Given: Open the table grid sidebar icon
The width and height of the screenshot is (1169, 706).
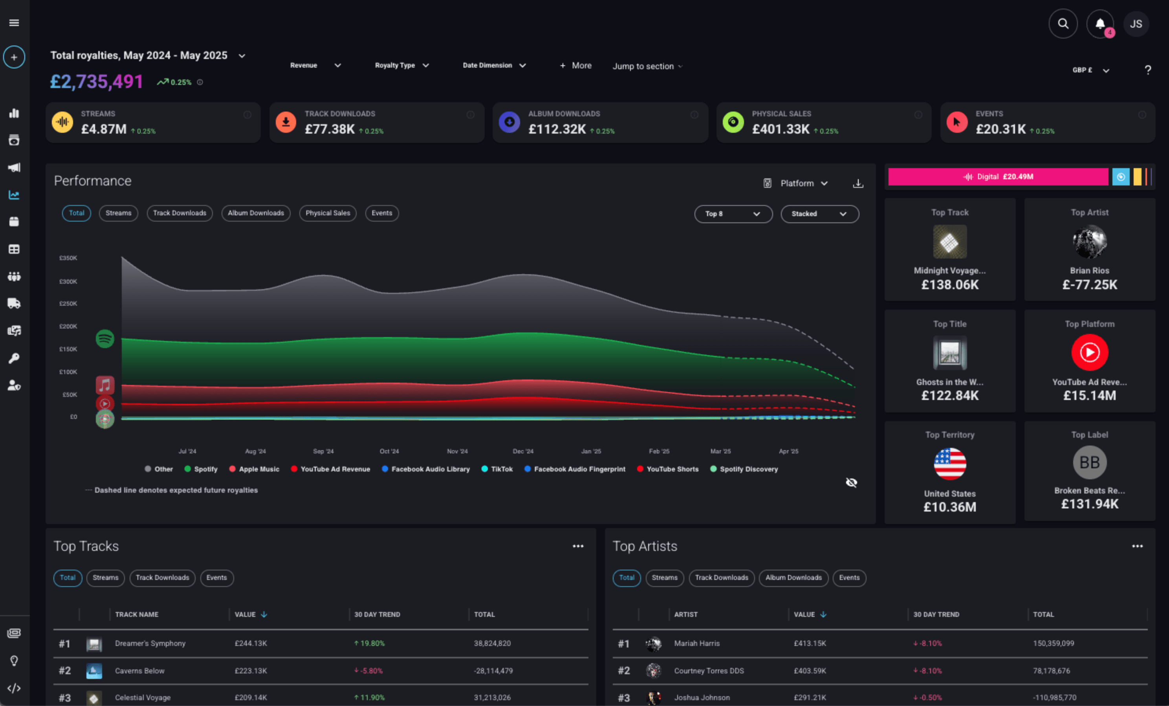Looking at the screenshot, I should (x=14, y=249).
